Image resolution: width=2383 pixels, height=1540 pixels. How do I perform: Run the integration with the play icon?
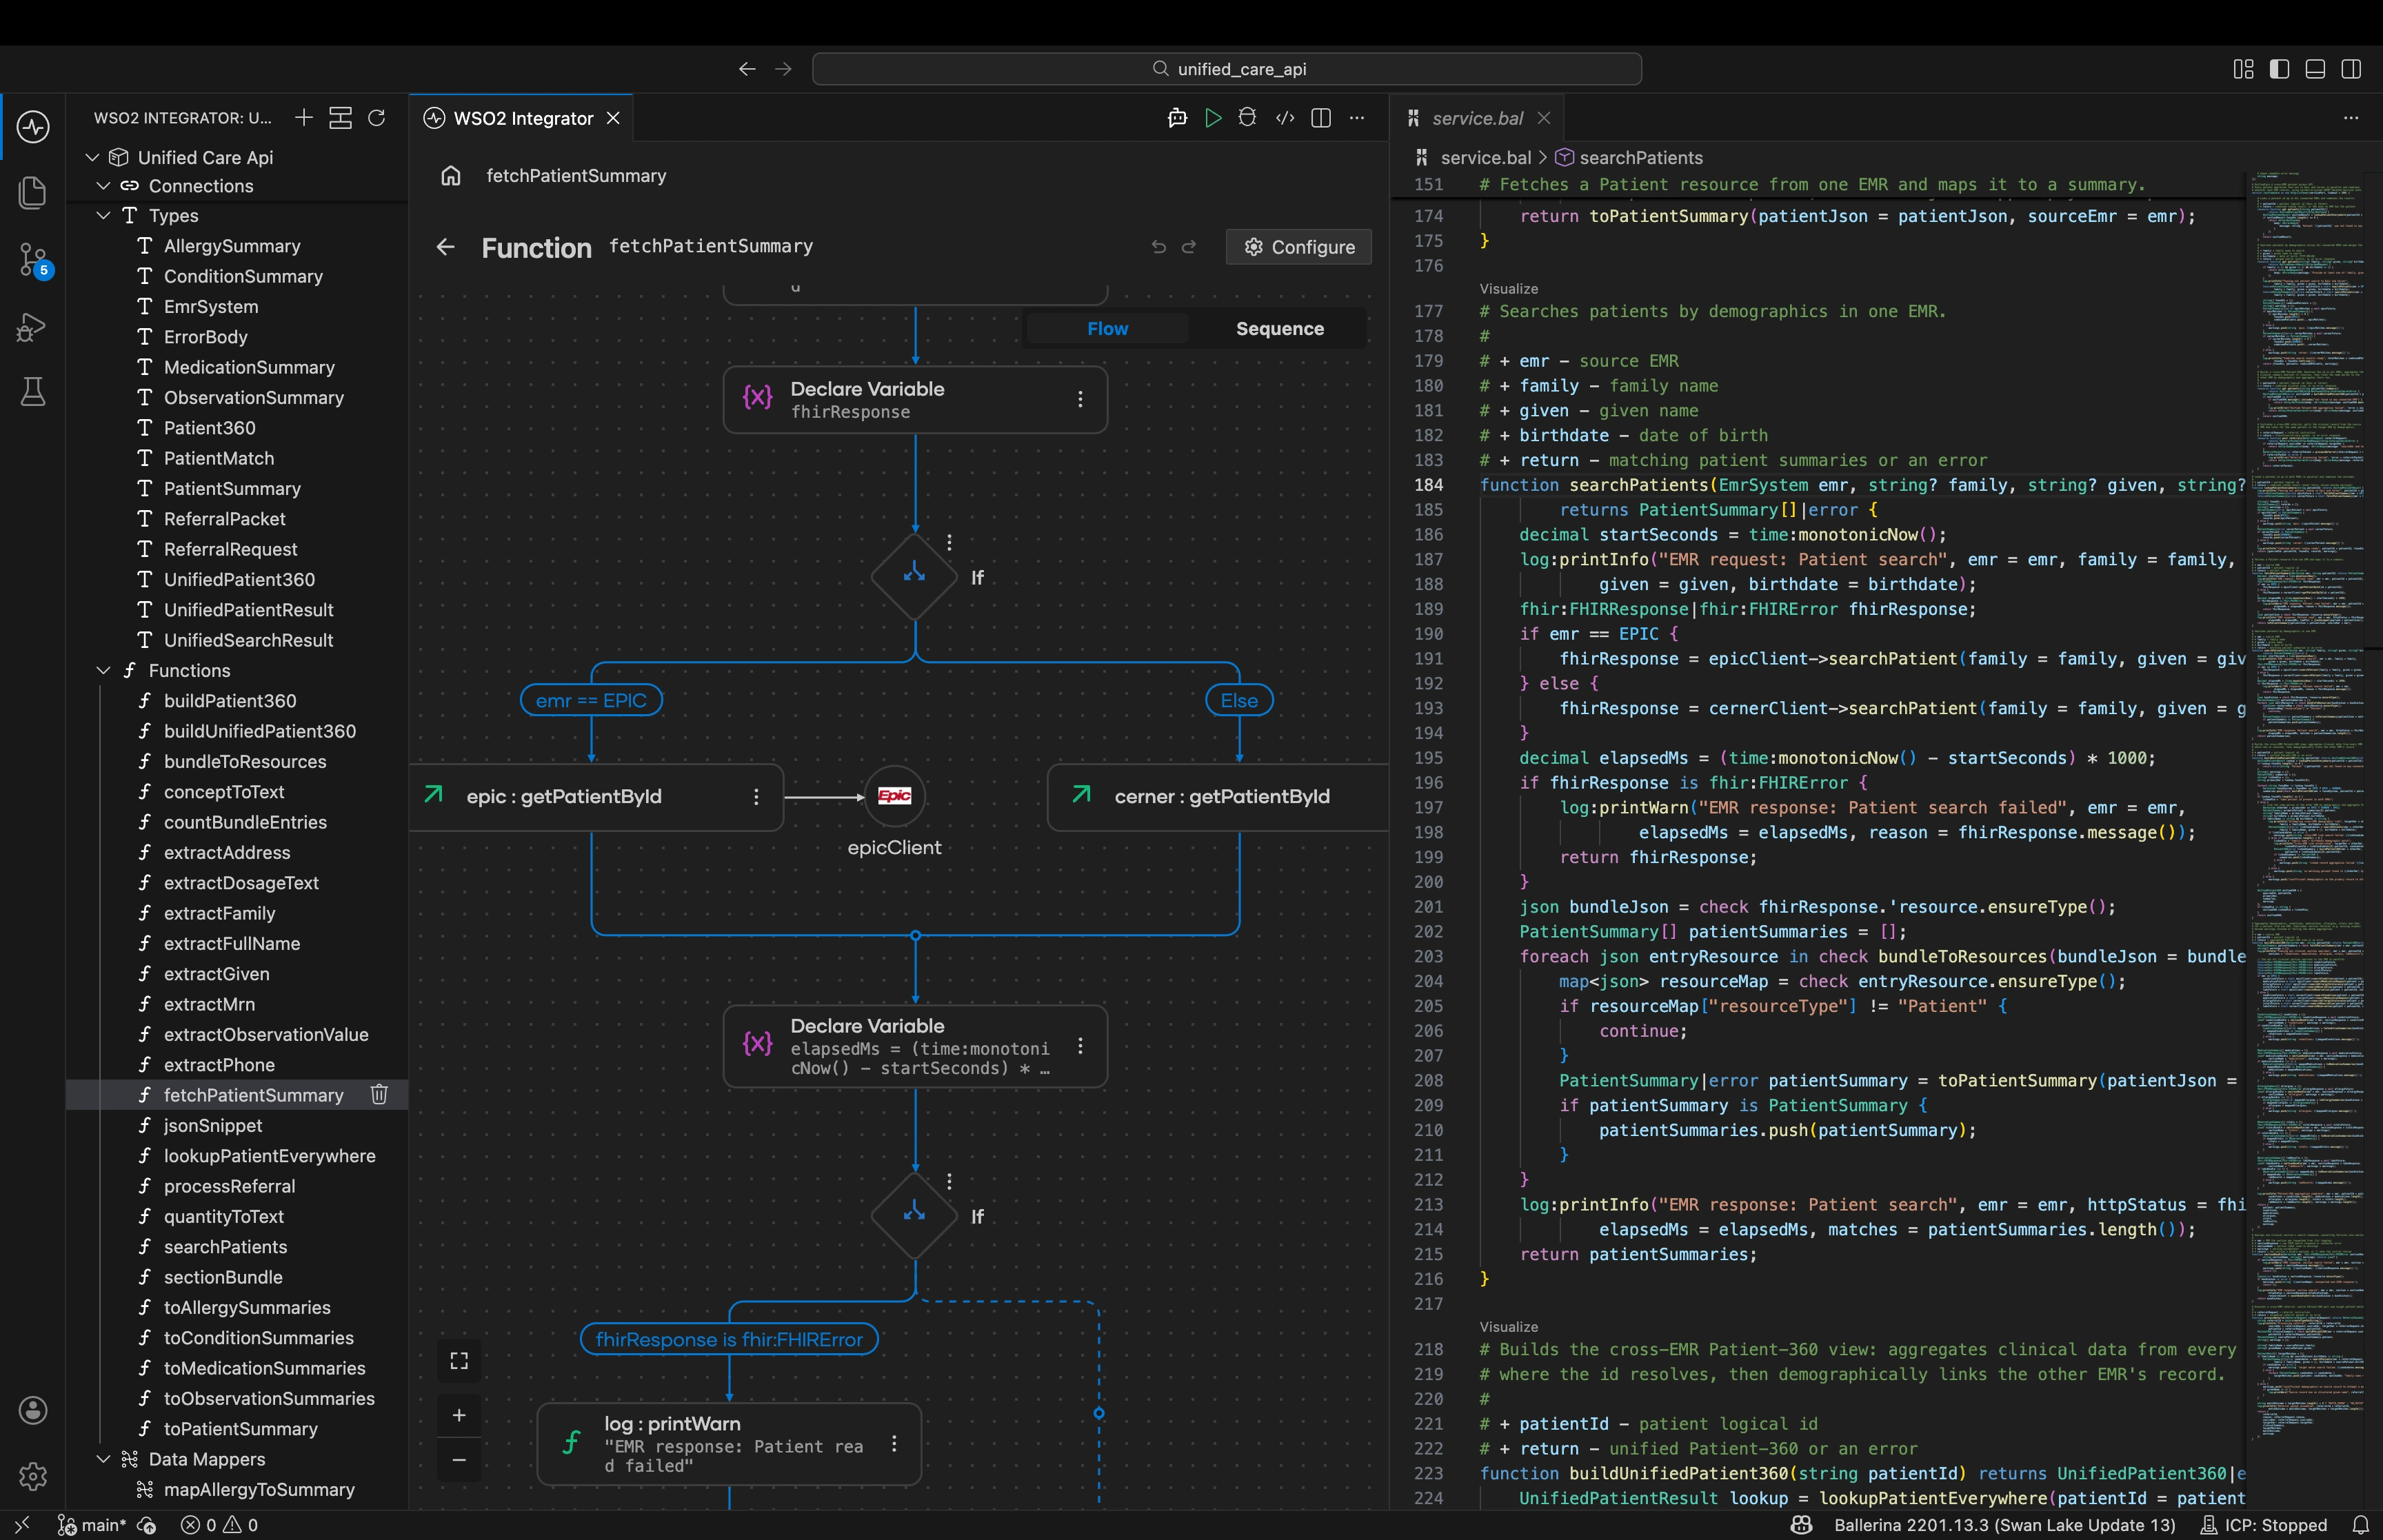pyautogui.click(x=1213, y=118)
